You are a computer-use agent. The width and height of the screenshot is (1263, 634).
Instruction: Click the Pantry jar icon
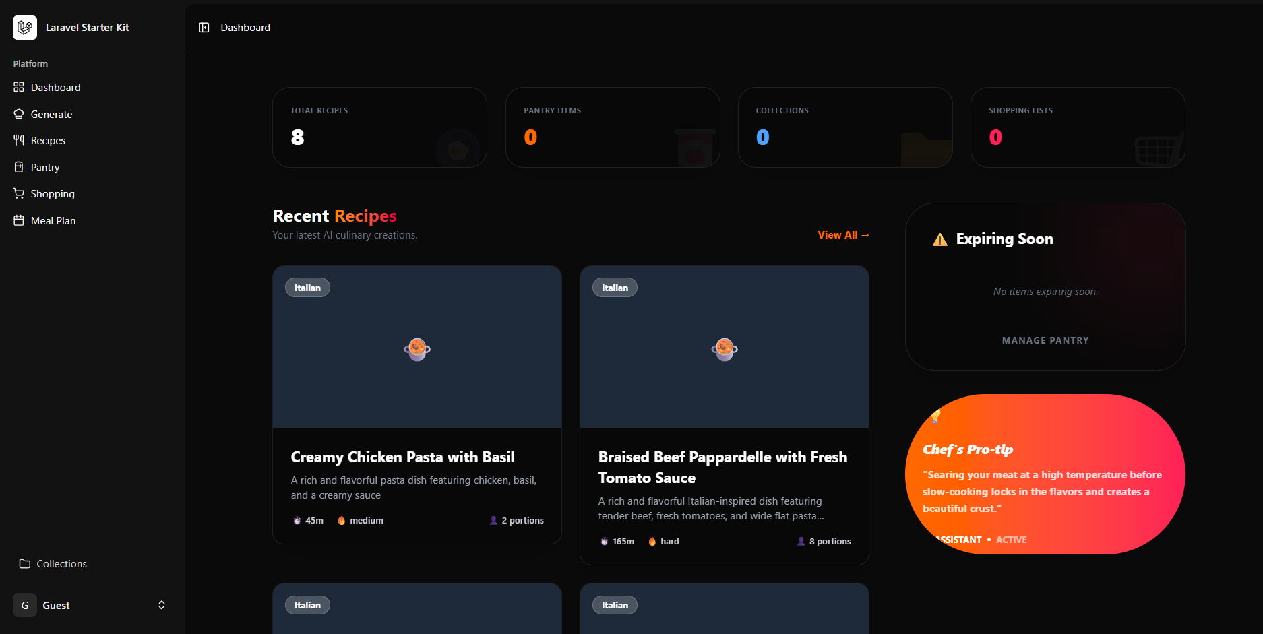pyautogui.click(x=19, y=167)
